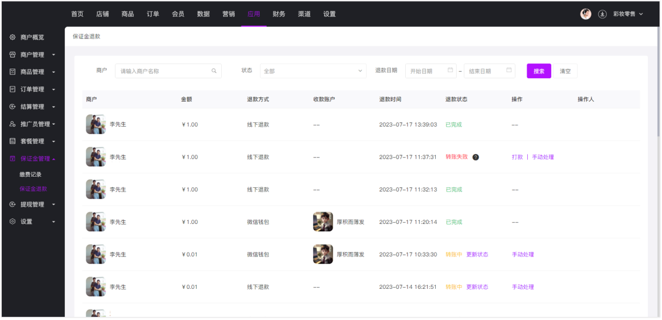The height and width of the screenshot is (320, 662).
Task: Click the user avatar in top bar
Action: pos(586,14)
